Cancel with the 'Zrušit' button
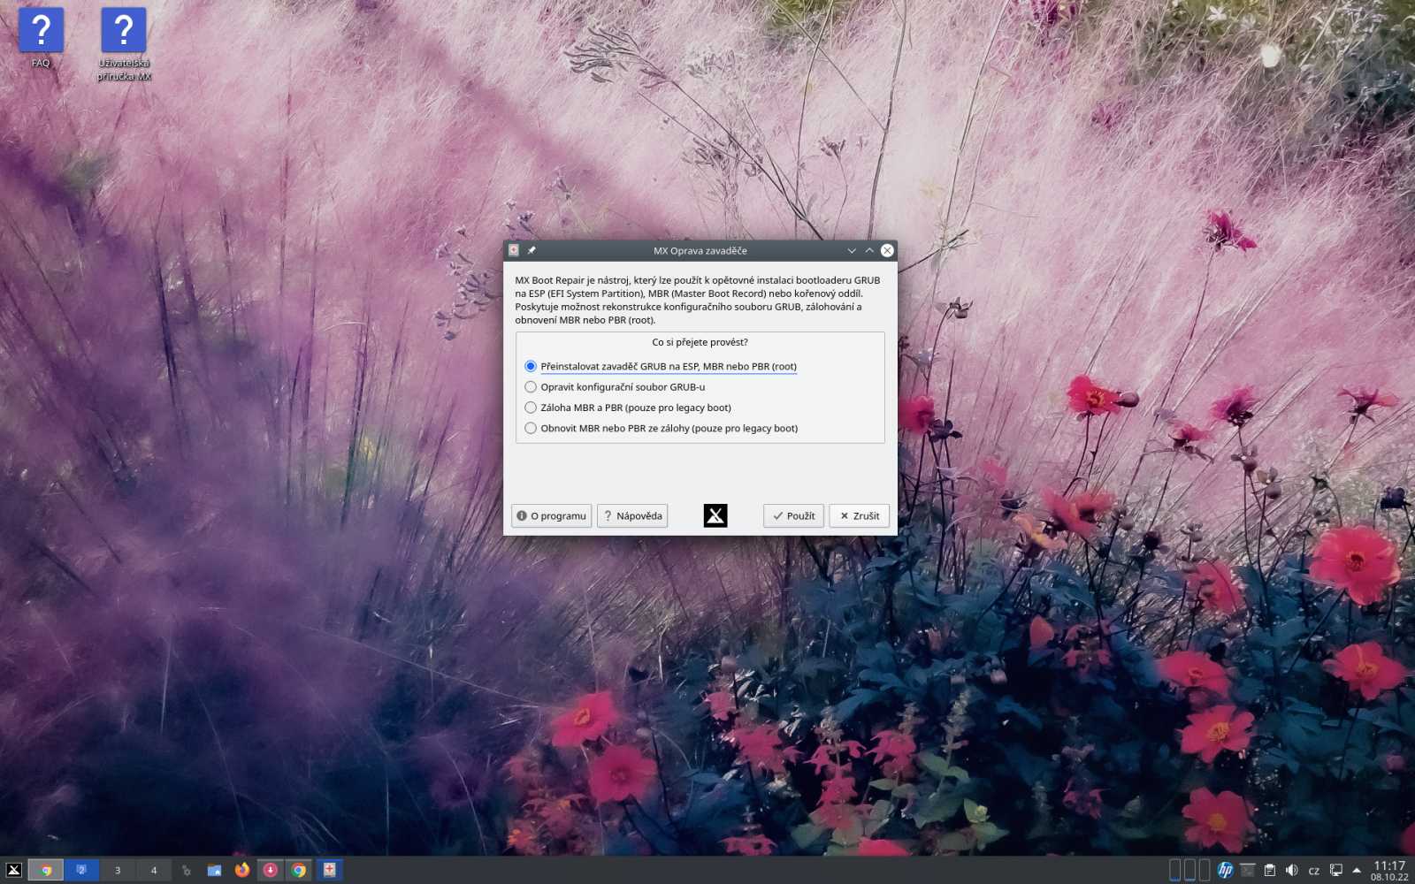This screenshot has width=1415, height=884. pyautogui.click(x=859, y=516)
